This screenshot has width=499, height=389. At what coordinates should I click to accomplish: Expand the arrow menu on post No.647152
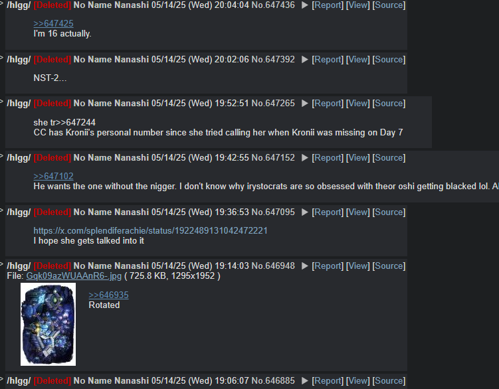point(304,158)
